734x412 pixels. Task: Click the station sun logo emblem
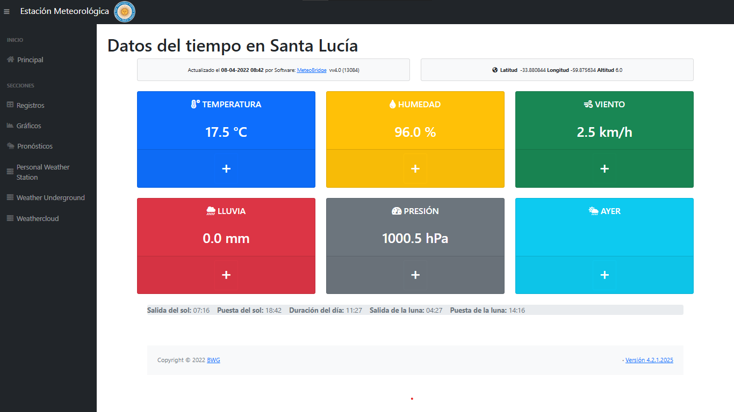coord(125,12)
